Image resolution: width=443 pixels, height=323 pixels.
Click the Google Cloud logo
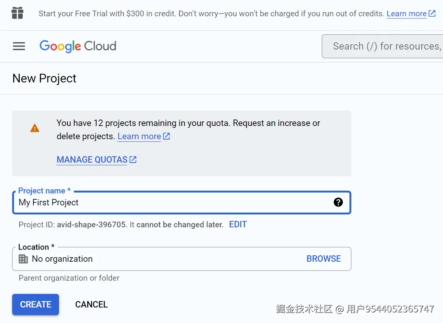[78, 46]
